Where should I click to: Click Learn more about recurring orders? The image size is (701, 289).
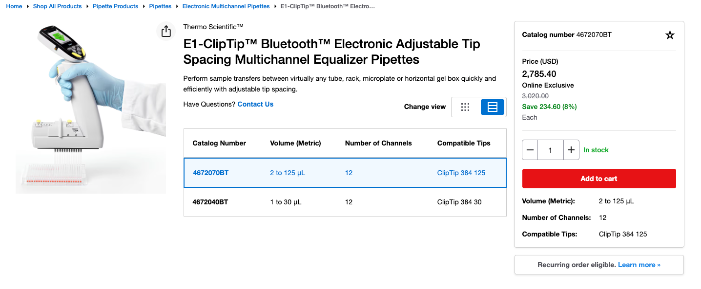point(639,265)
